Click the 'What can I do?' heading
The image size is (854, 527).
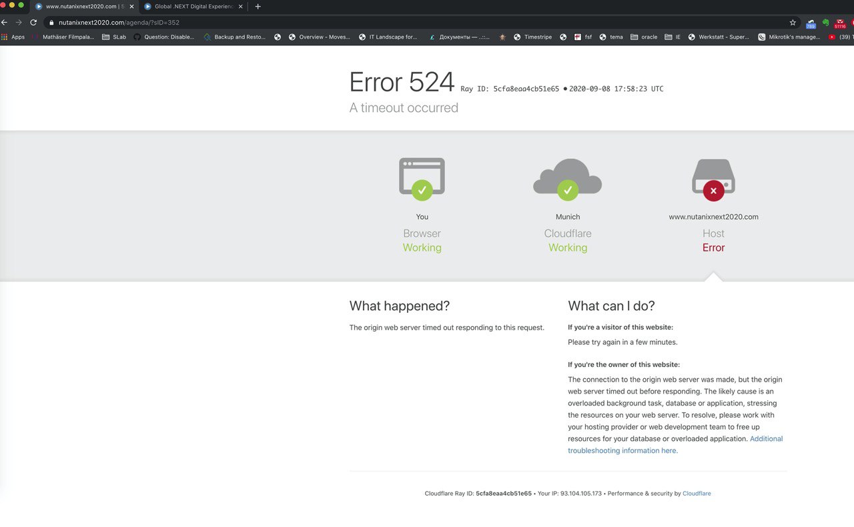[611, 306]
